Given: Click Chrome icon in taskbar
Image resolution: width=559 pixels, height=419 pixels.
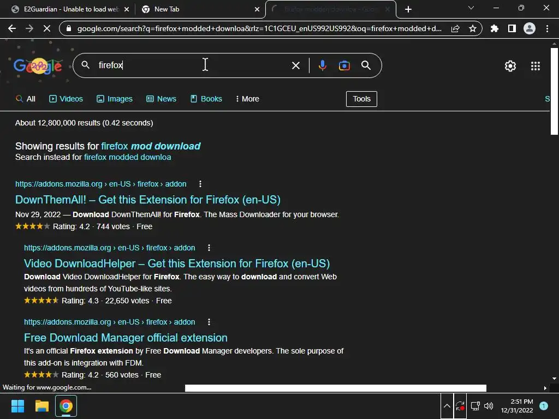Looking at the screenshot, I should click(66, 406).
